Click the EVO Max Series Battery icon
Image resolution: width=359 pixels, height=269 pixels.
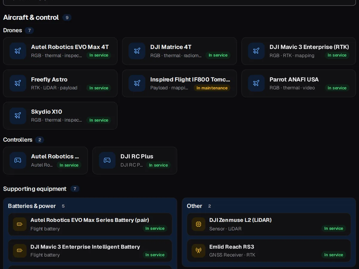point(20,224)
